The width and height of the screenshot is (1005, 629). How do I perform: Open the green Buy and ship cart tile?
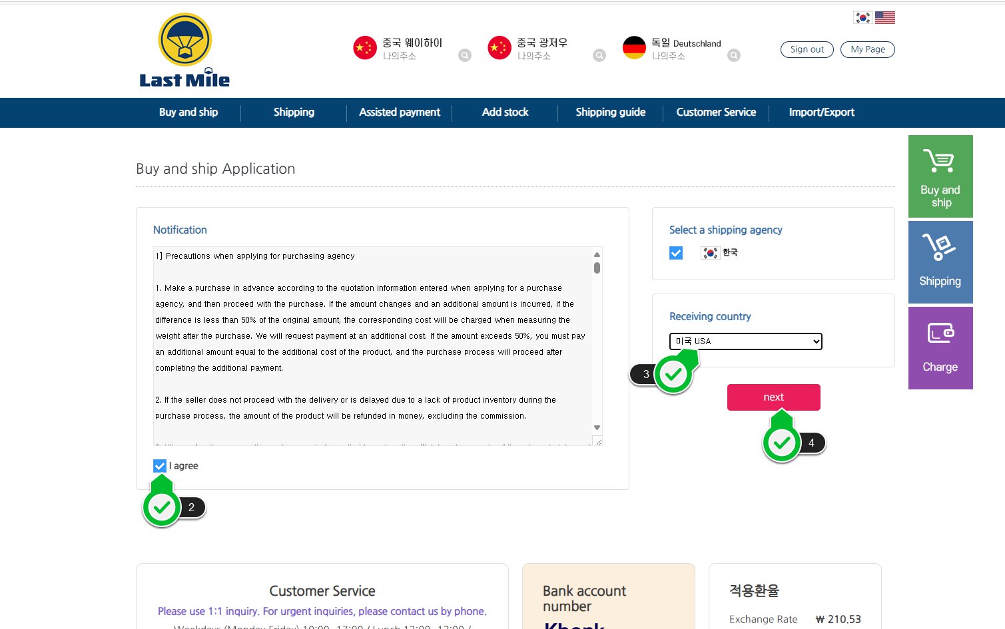tap(940, 176)
